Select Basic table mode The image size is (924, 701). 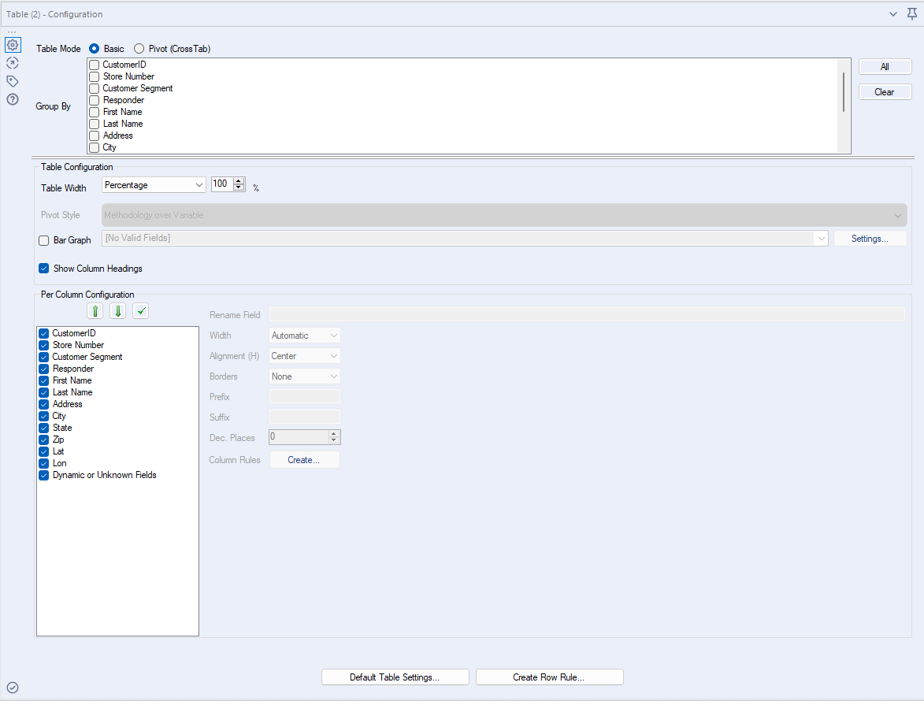pos(95,49)
